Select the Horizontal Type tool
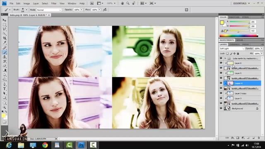Viewport: 265px width, 149px height. tap(5, 89)
